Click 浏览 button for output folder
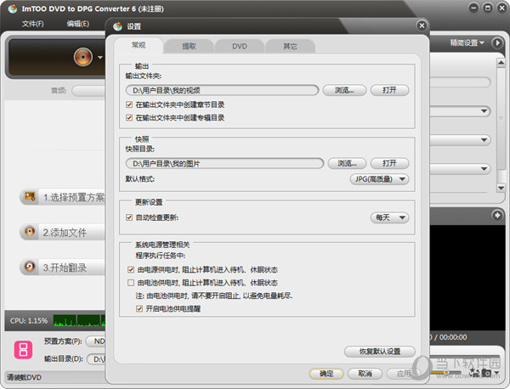This screenshot has width=510, height=389. 344,90
